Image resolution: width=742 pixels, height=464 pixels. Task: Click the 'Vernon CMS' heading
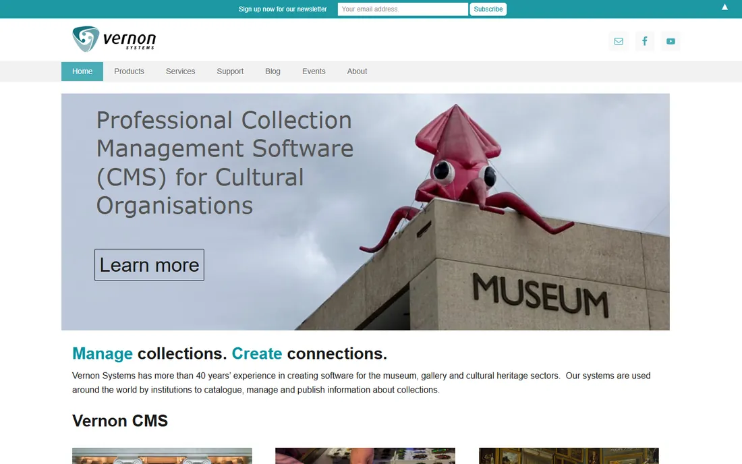tap(119, 420)
